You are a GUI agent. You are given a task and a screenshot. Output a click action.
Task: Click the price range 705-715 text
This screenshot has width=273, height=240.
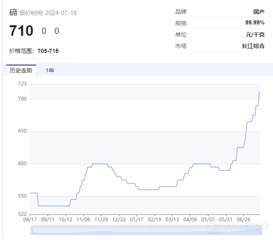[48, 51]
